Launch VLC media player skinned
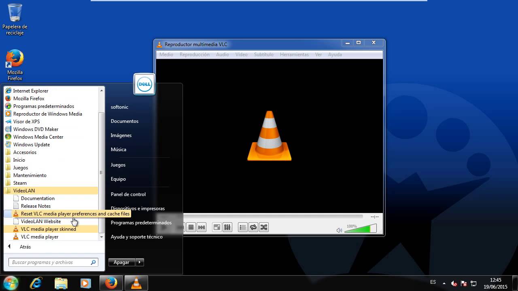The width and height of the screenshot is (518, 291). 51,229
